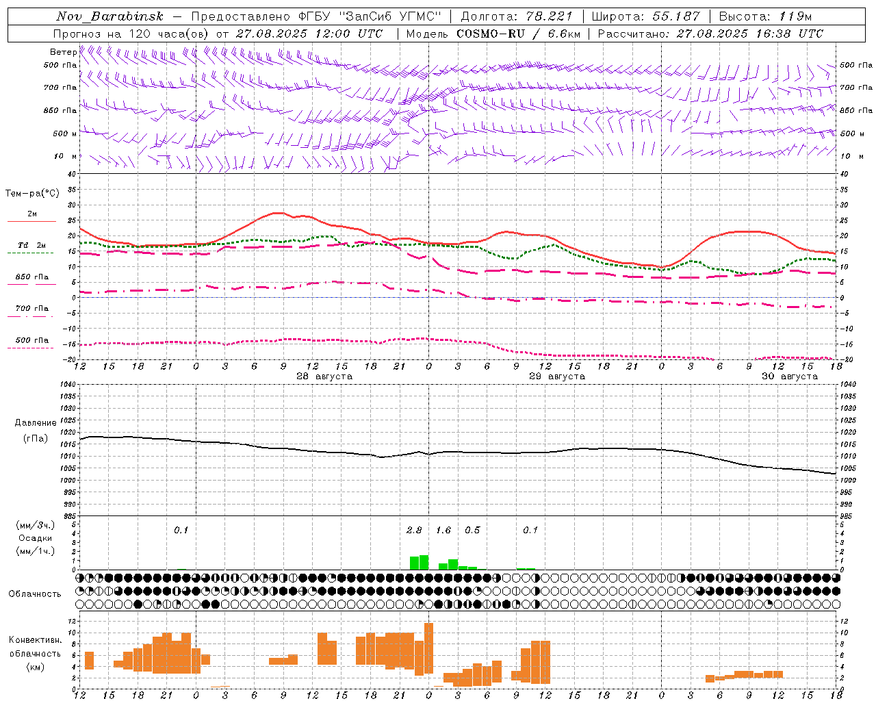This screenshot has width=876, height=701.
Task: Click the 'Ветер' wind panel label
Action: [63, 52]
